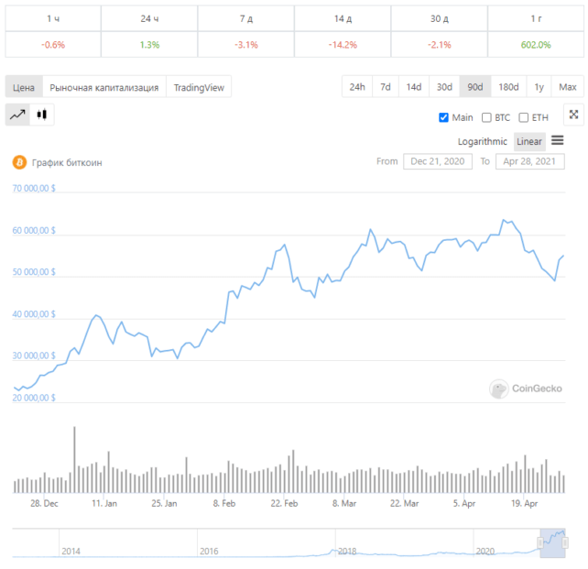588x569 pixels.
Task: Switch to Рыночная капитализация tab
Action: click(x=103, y=87)
